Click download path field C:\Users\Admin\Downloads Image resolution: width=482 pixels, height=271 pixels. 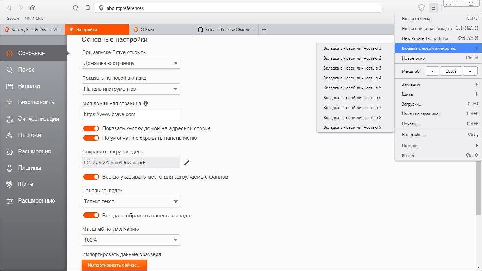tap(131, 163)
